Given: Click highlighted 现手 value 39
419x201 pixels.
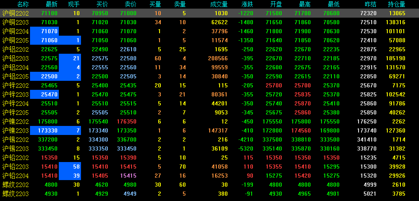Looking at the screenshot, I should 70,176.
